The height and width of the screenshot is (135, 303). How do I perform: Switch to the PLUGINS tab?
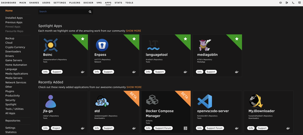coord(74,3)
